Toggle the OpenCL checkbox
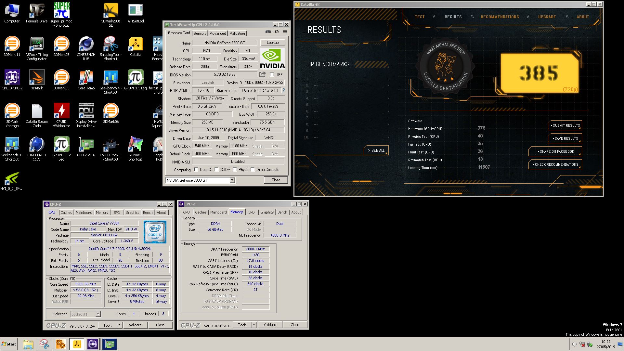This screenshot has height=351, width=624. [x=196, y=170]
